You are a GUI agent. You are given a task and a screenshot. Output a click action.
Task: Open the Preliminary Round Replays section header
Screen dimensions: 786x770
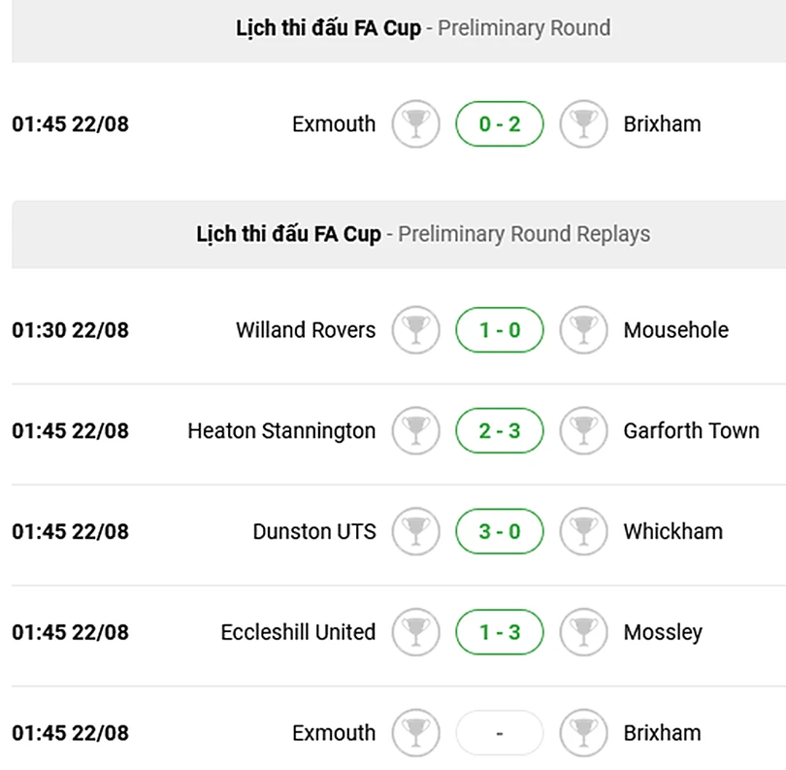click(x=423, y=234)
